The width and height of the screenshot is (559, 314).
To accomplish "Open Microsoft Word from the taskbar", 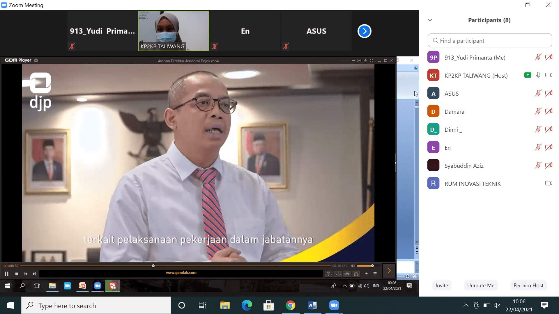I will pyautogui.click(x=312, y=305).
